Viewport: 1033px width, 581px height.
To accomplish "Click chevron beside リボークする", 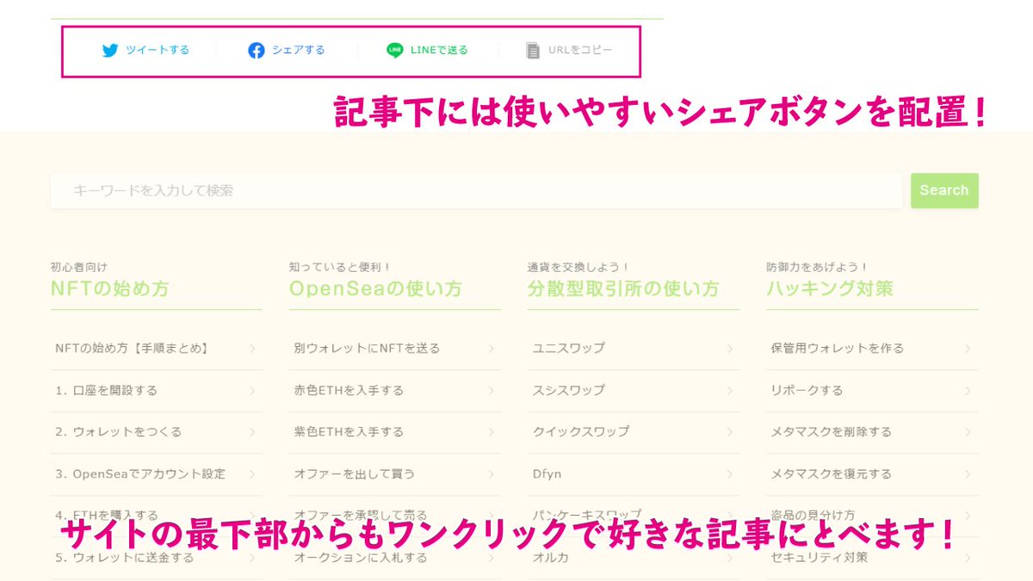I will tap(968, 390).
